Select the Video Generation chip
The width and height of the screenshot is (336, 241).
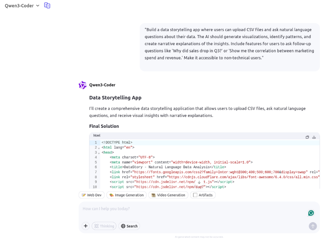pyautogui.click(x=168, y=195)
